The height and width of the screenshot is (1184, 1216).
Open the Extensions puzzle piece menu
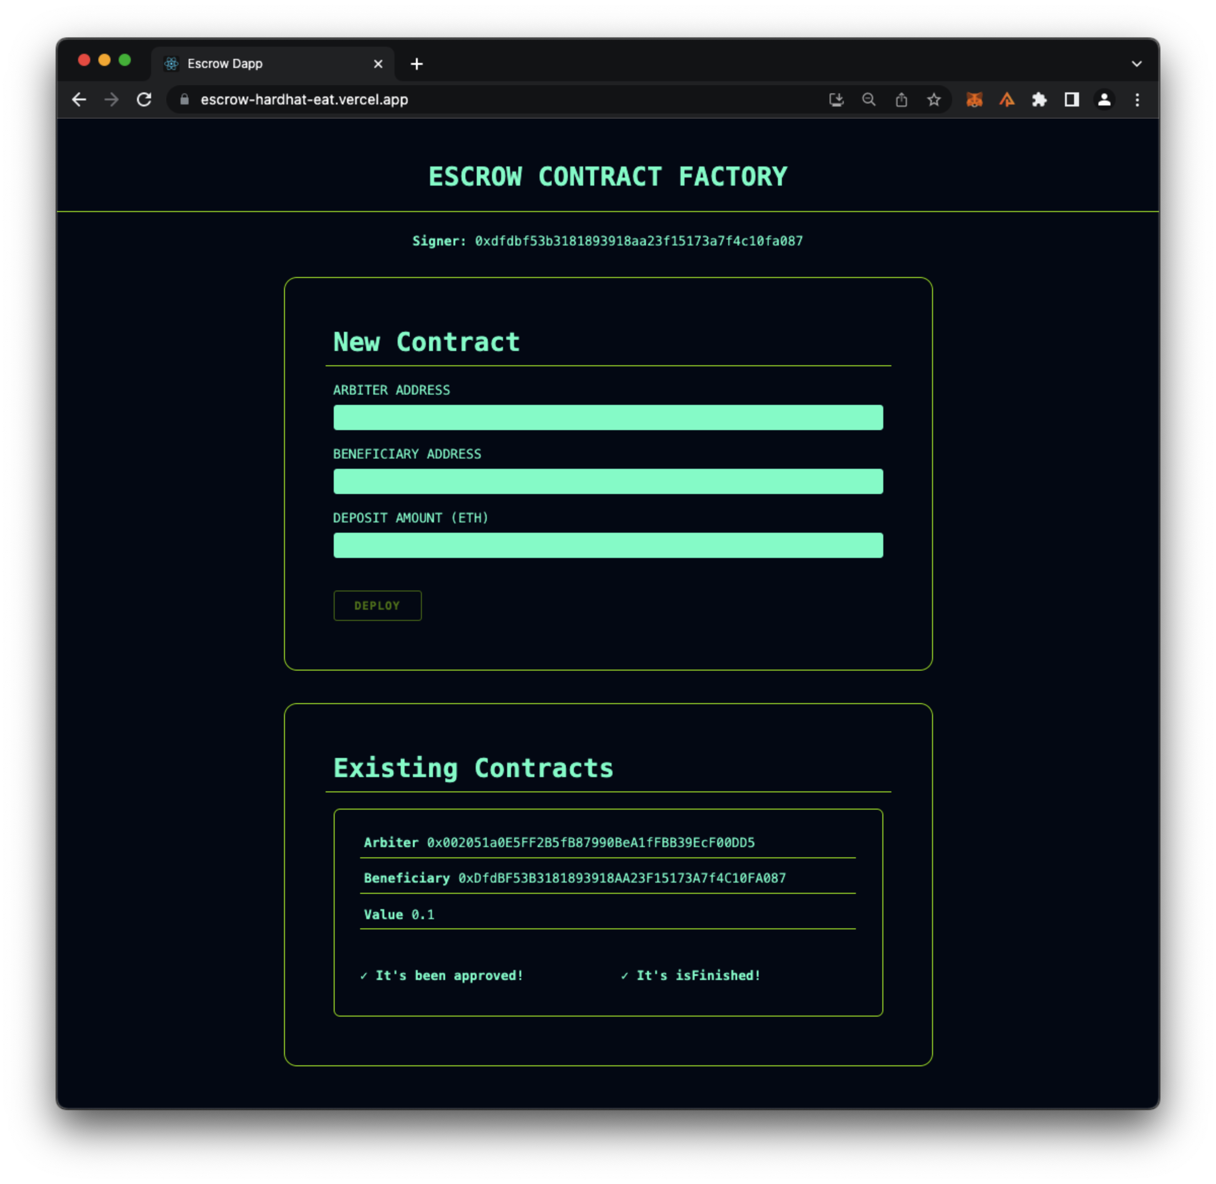[1039, 99]
